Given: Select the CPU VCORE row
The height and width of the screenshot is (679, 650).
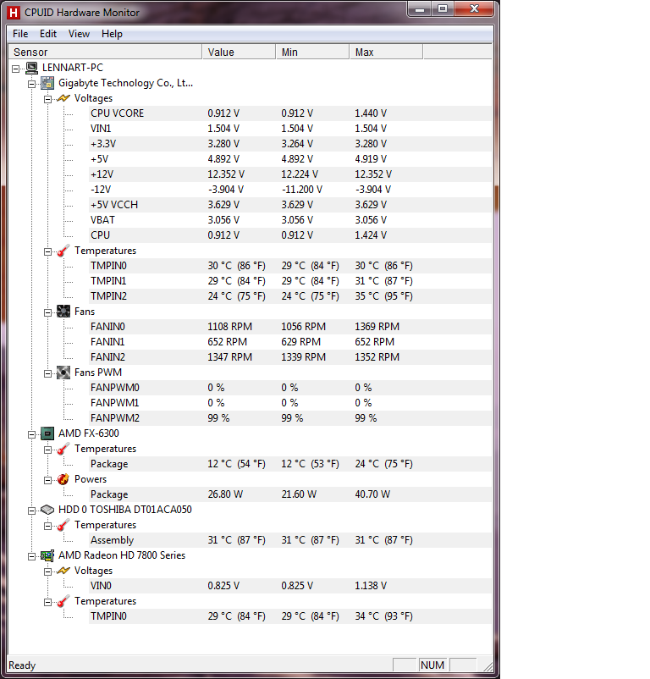Looking at the screenshot, I should pos(290,113).
